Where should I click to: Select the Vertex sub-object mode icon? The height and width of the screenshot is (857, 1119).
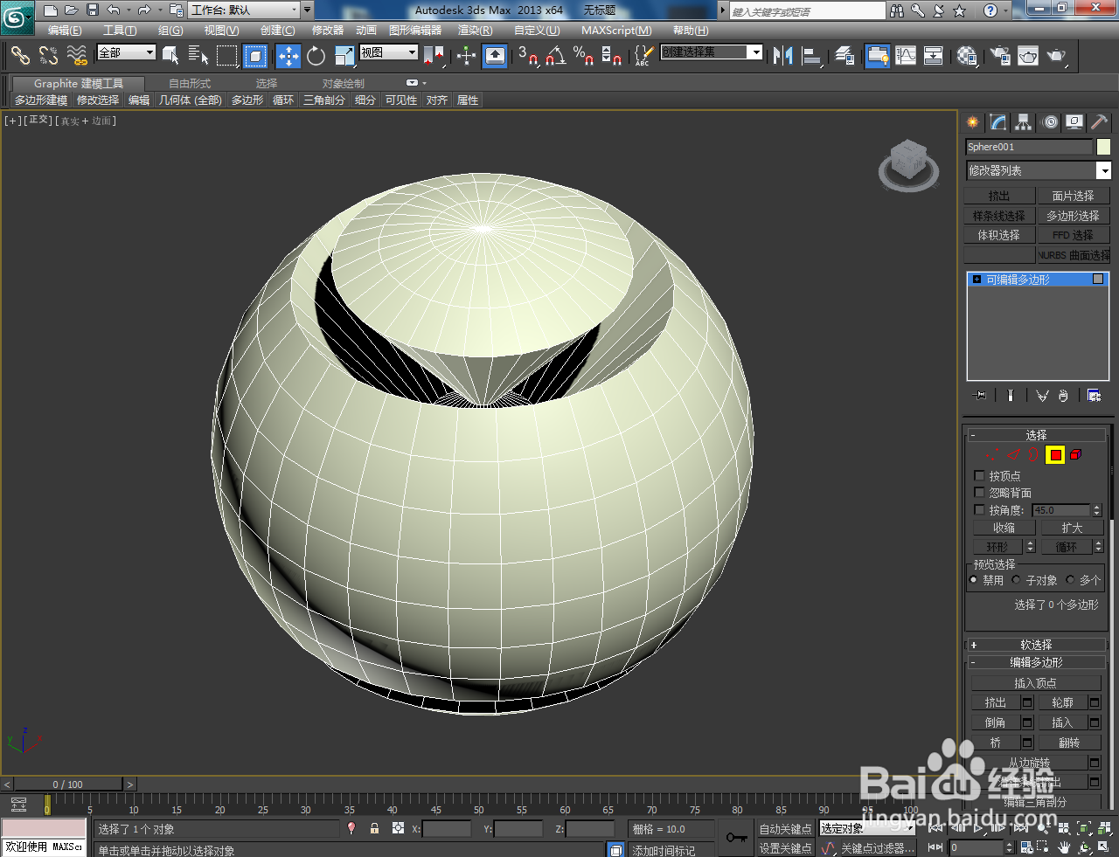click(x=992, y=453)
